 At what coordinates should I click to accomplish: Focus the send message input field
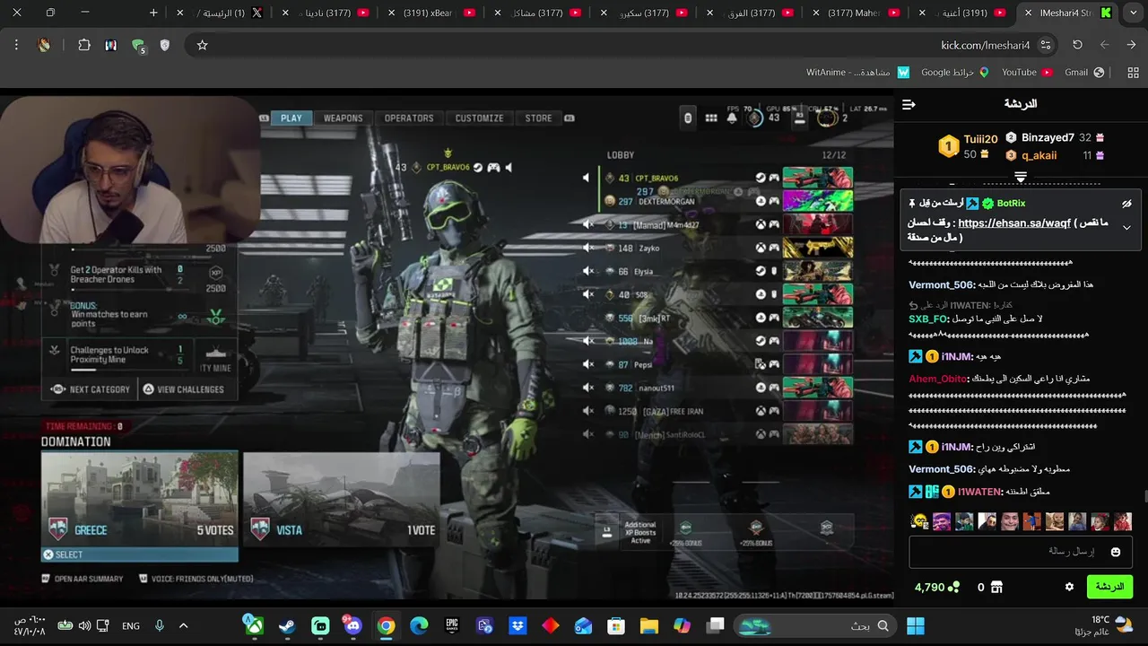[1021, 552]
